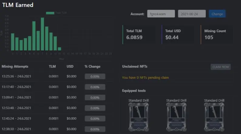Screen dimensions: 241x134
Task: Click the Mining Count stat card
Action: 217,35
